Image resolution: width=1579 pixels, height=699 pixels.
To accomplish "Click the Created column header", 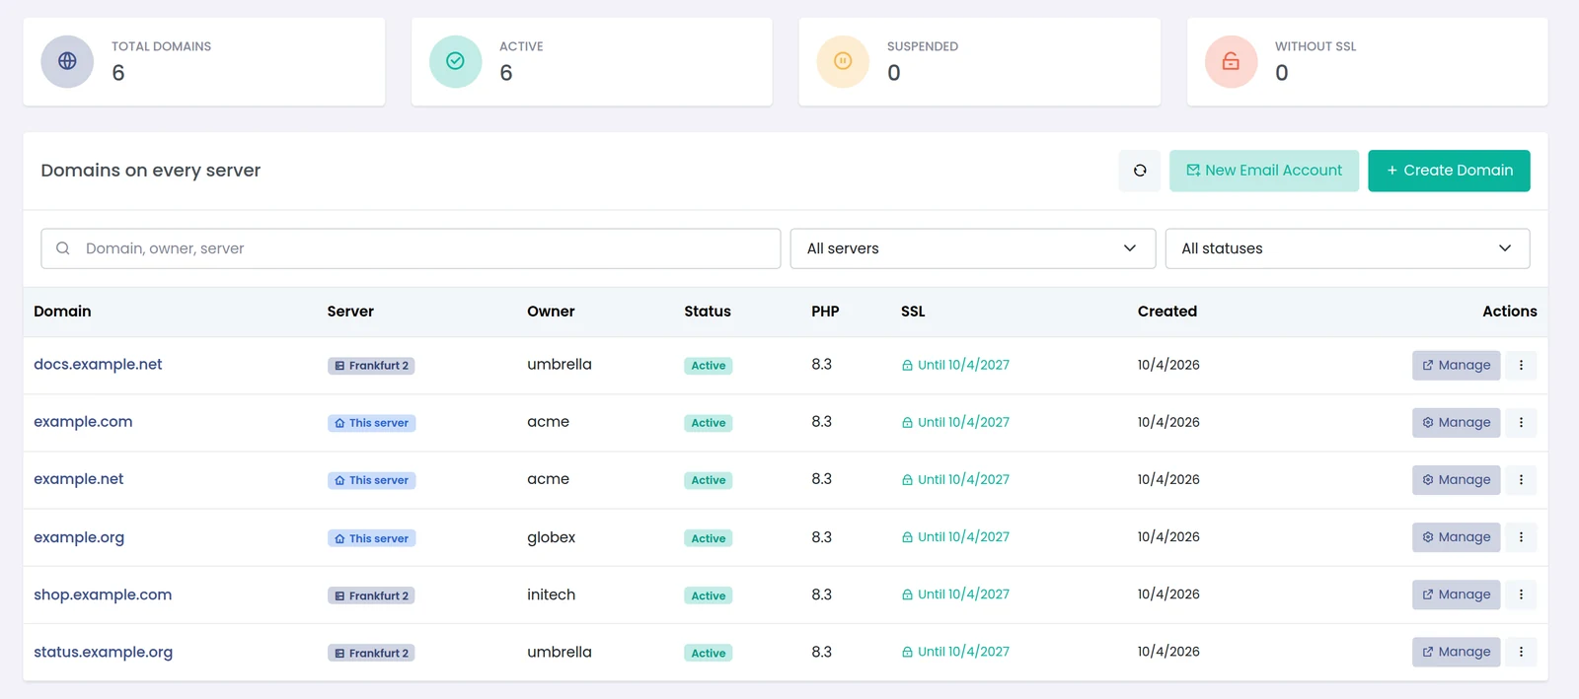I will (x=1167, y=312).
